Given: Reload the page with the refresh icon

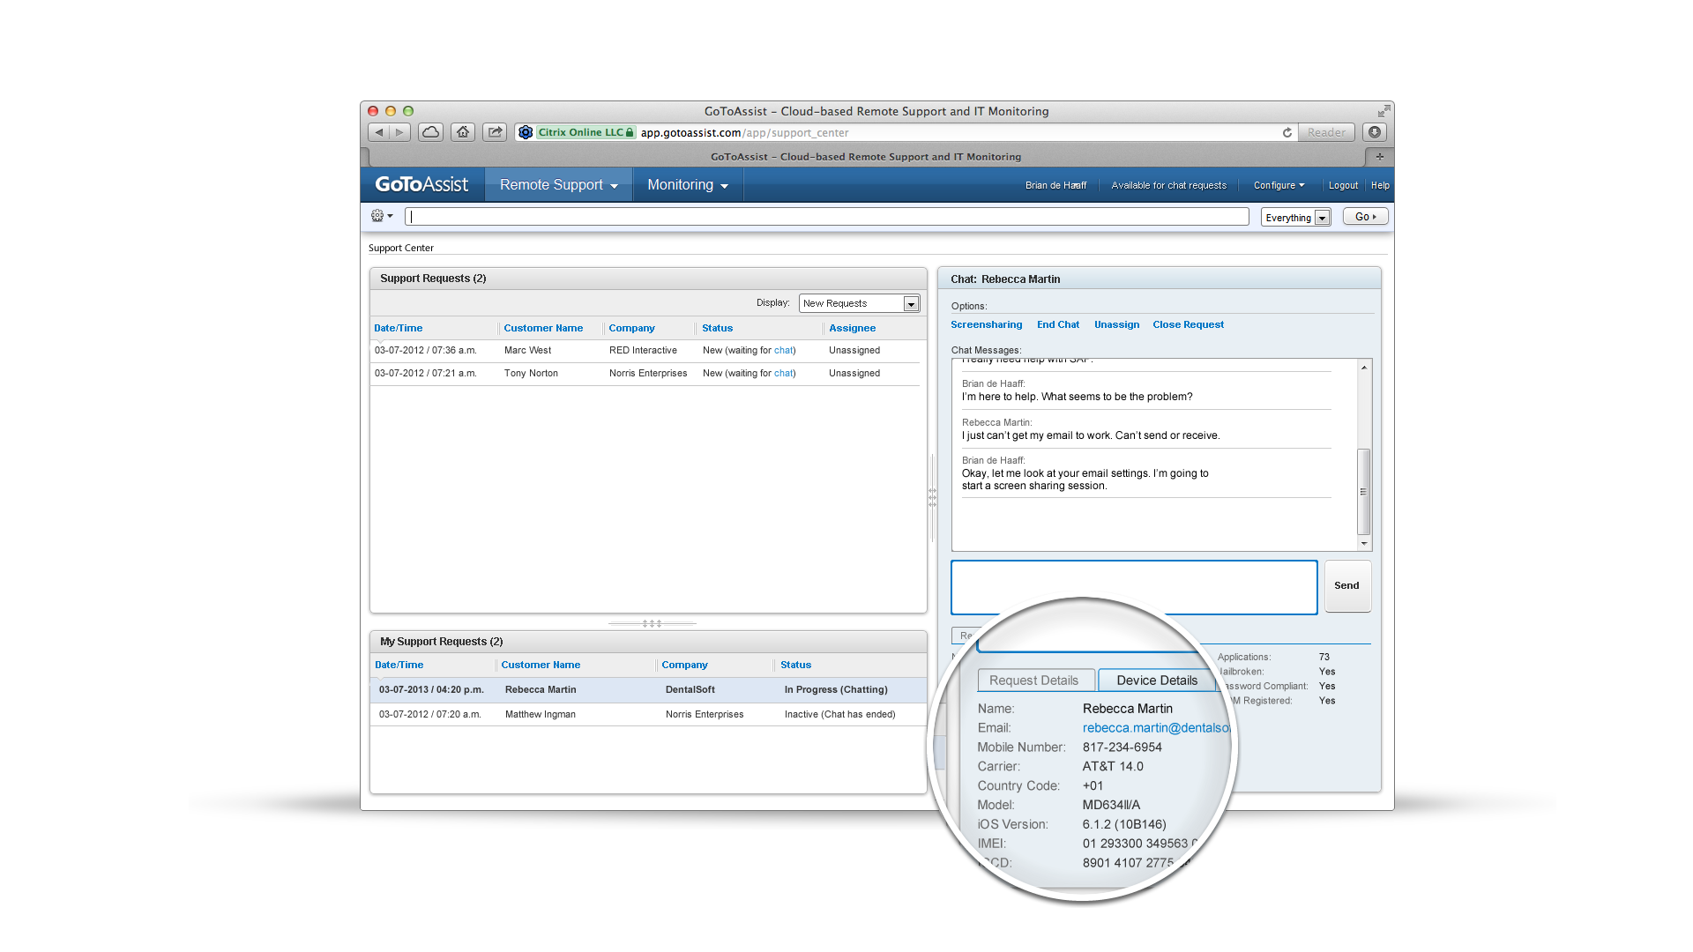Looking at the screenshot, I should pos(1287,133).
